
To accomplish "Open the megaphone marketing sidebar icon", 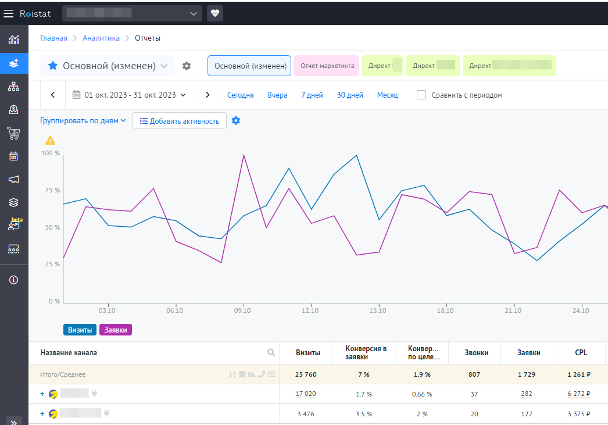I will click(13, 180).
